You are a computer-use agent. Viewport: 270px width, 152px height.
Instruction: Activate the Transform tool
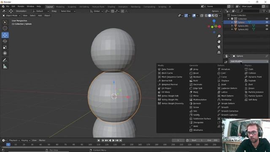click(5, 53)
